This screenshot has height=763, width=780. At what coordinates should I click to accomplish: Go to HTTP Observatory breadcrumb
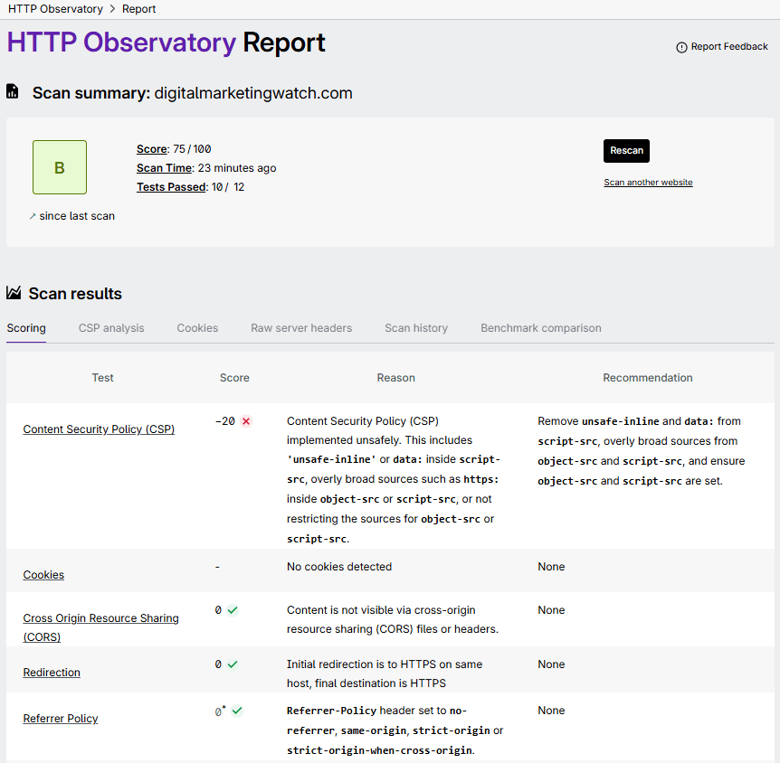(x=56, y=9)
